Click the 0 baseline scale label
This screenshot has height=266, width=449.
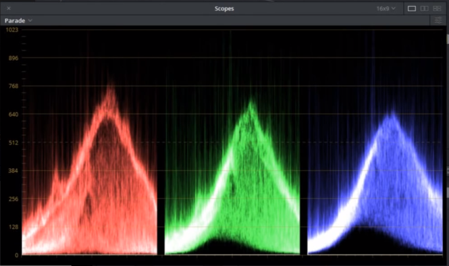[x=17, y=255]
